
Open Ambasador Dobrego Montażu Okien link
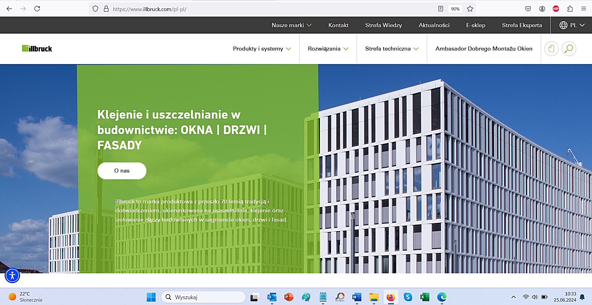coord(484,49)
